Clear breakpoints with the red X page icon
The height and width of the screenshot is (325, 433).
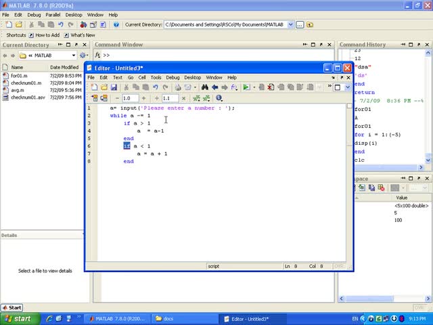tap(271, 87)
